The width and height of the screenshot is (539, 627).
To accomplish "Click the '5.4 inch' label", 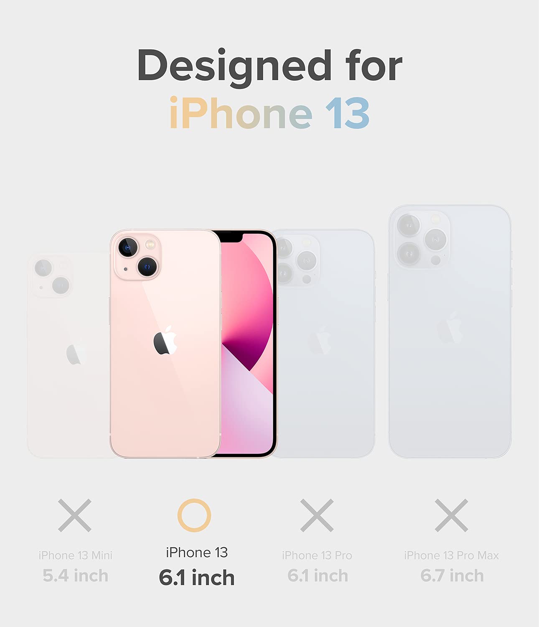I will pyautogui.click(x=76, y=576).
